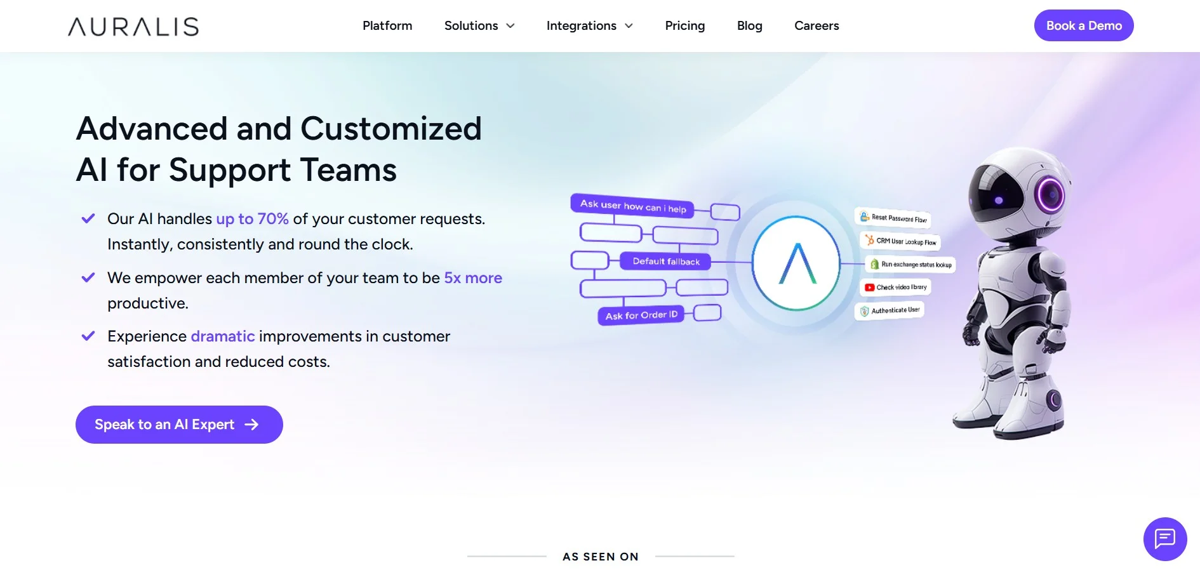Click the Reset Password Flow lock icon
This screenshot has width=1200, height=570.
point(864,216)
